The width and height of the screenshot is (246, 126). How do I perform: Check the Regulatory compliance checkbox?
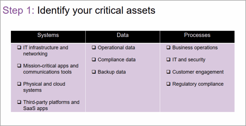point(168,84)
